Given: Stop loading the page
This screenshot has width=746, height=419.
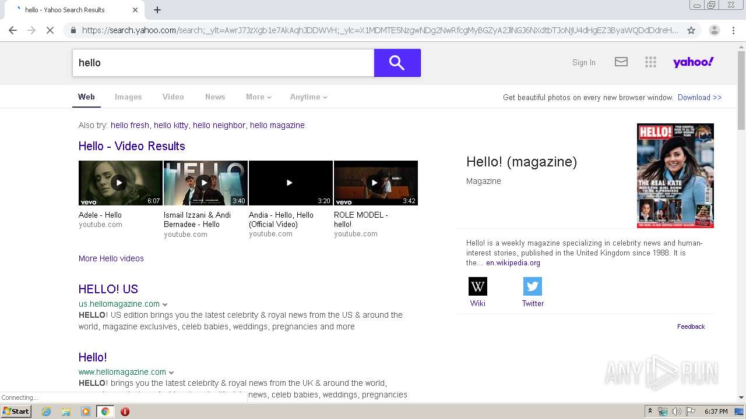Looking at the screenshot, I should click(x=50, y=30).
